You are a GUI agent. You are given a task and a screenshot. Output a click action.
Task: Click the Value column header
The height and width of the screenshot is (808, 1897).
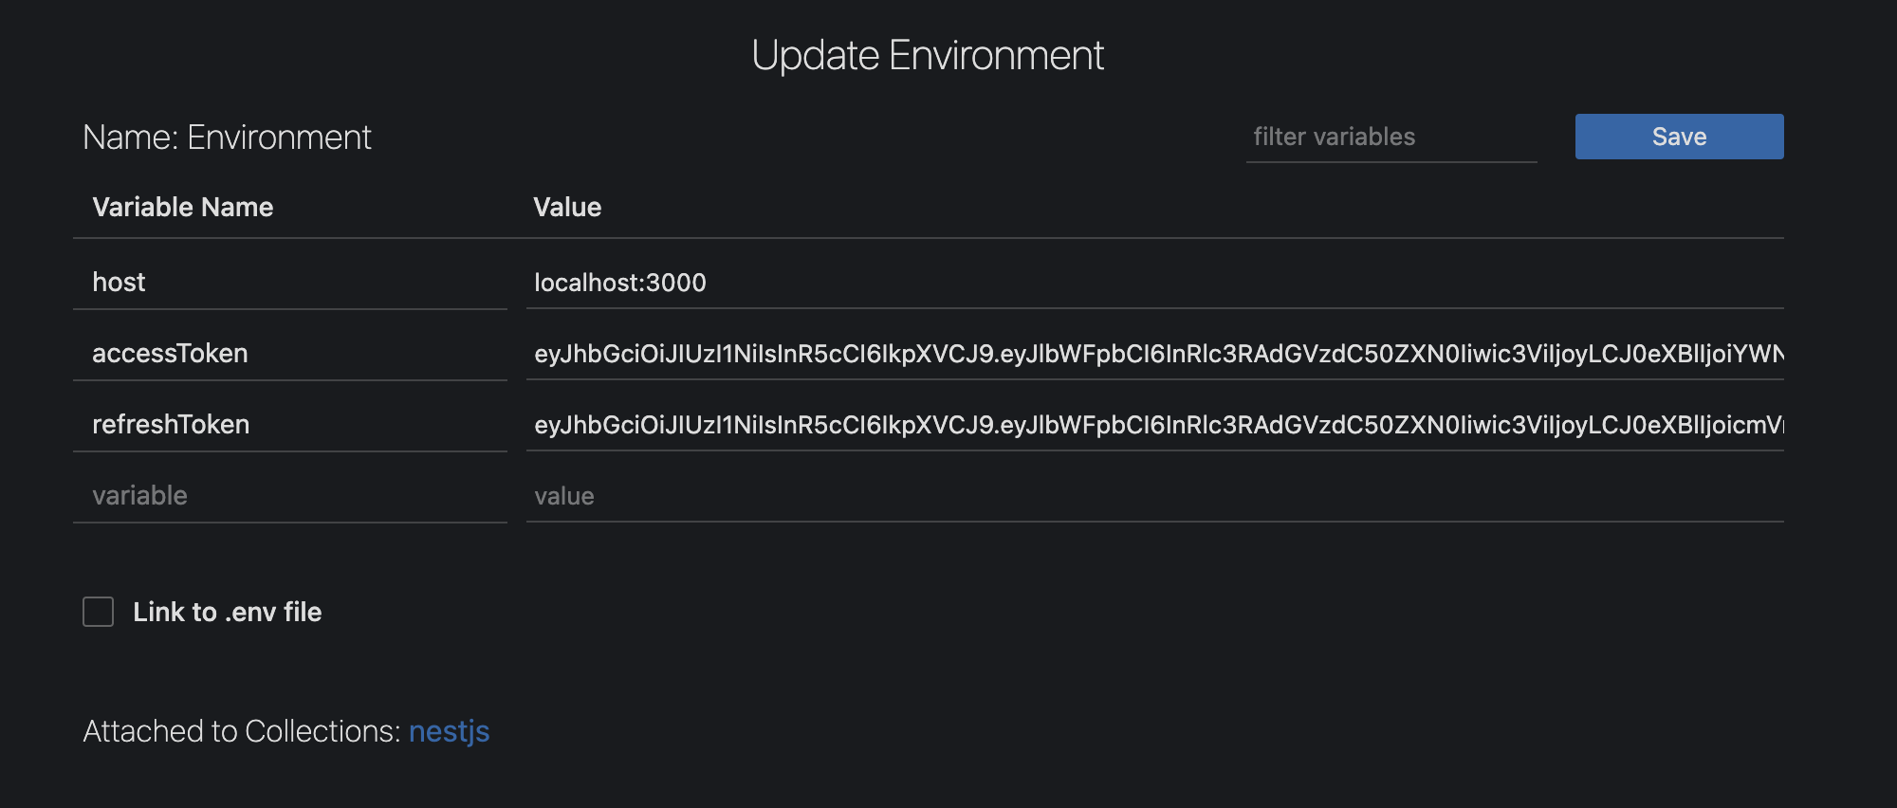(567, 207)
